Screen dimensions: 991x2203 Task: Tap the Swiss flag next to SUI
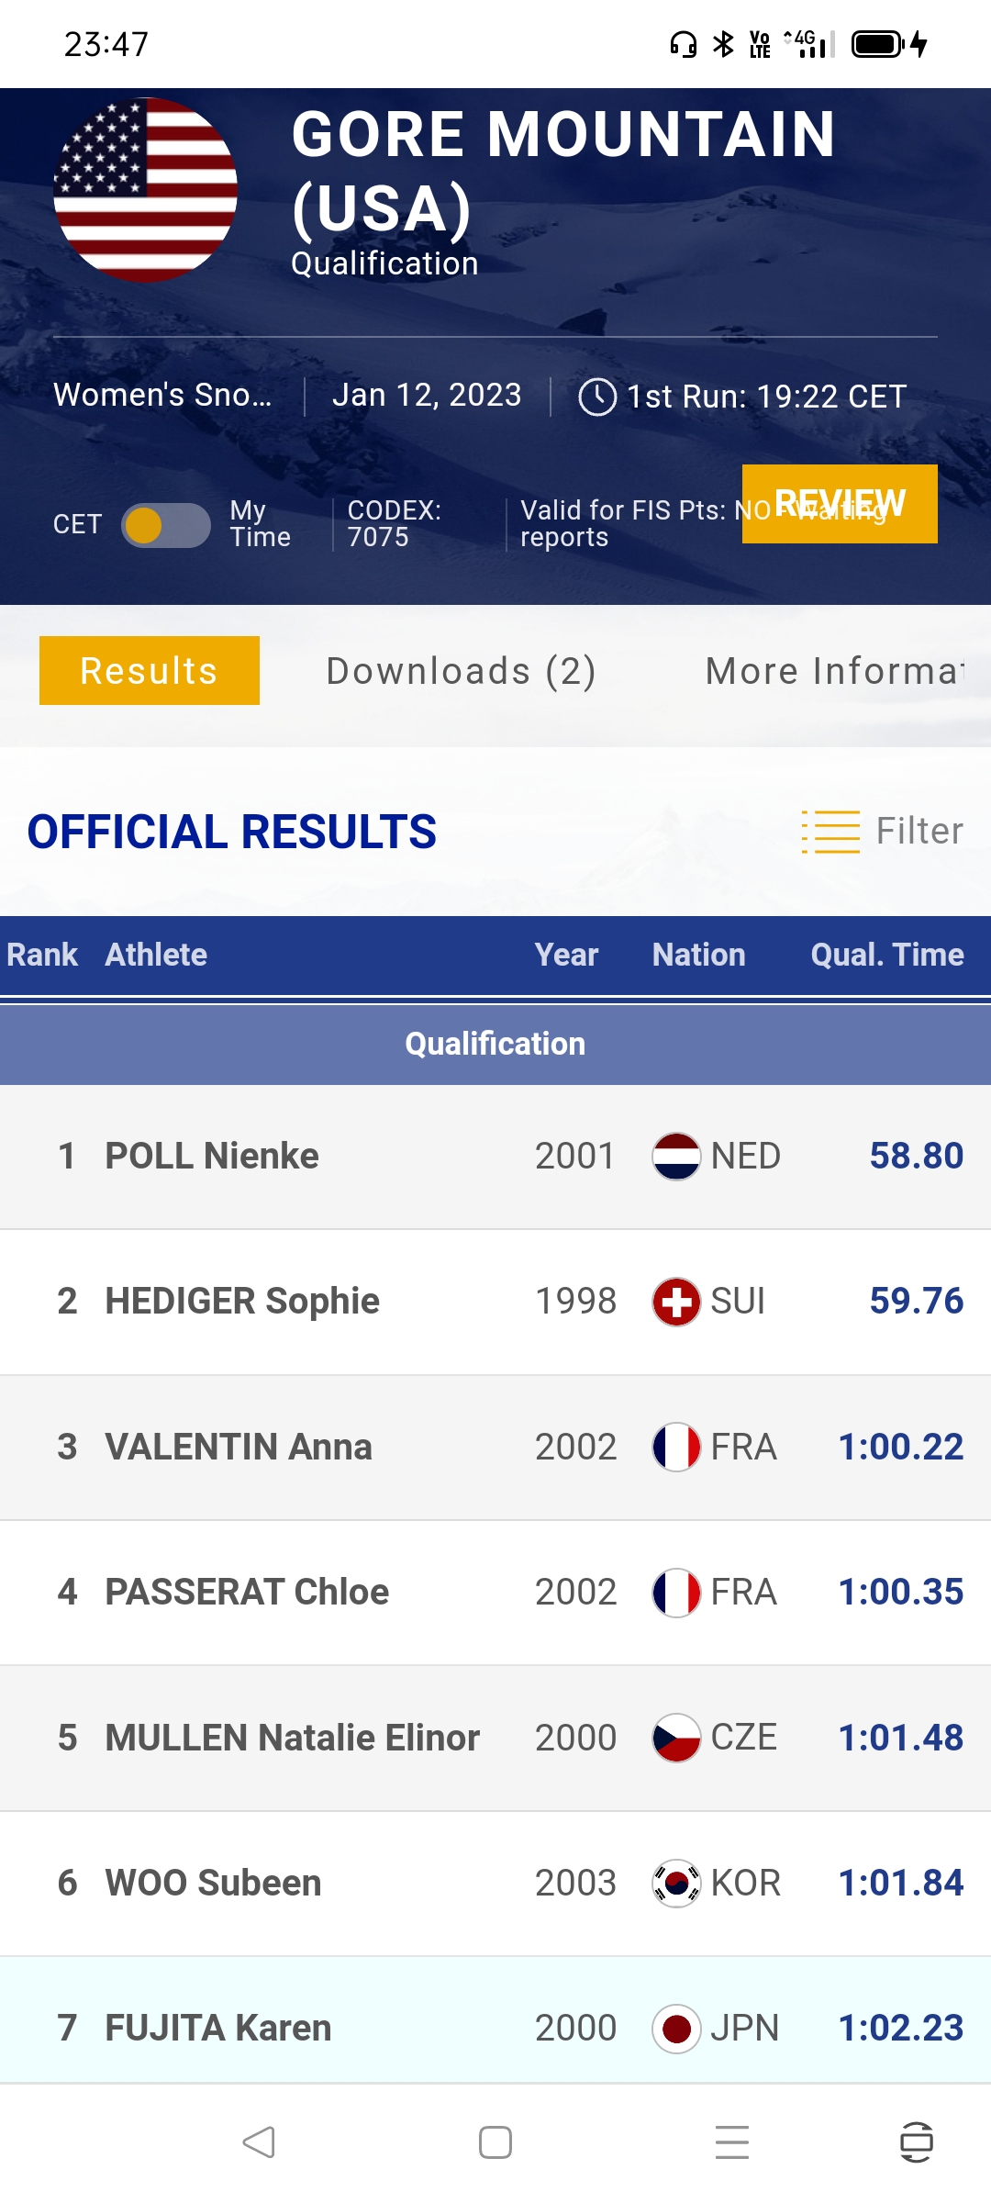point(676,1302)
